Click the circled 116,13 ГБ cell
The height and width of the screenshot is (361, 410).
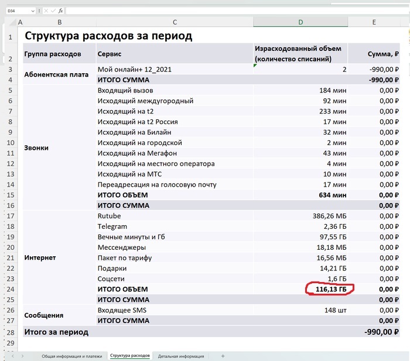[x=327, y=289]
